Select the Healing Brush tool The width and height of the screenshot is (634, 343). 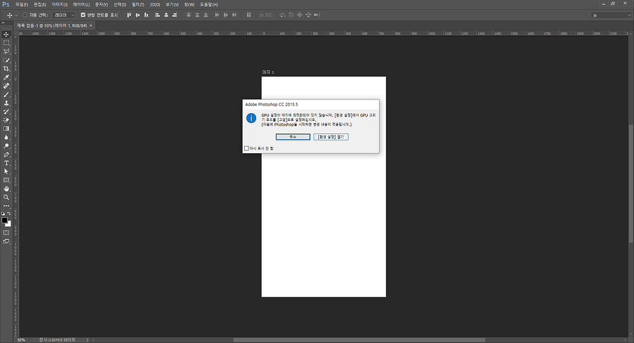pos(6,86)
